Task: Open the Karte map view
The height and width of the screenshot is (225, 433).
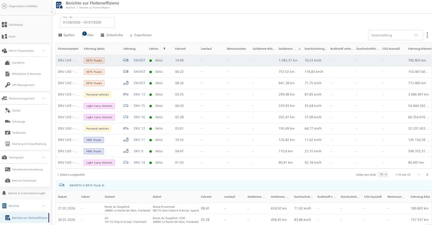Action: [x=12, y=36]
